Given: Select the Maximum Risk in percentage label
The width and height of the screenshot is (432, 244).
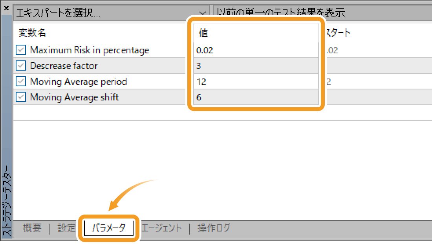Looking at the screenshot, I should click(x=90, y=50).
